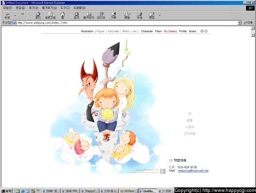
Task: Click the devil-angel illustration image
Action: [x=106, y=107]
